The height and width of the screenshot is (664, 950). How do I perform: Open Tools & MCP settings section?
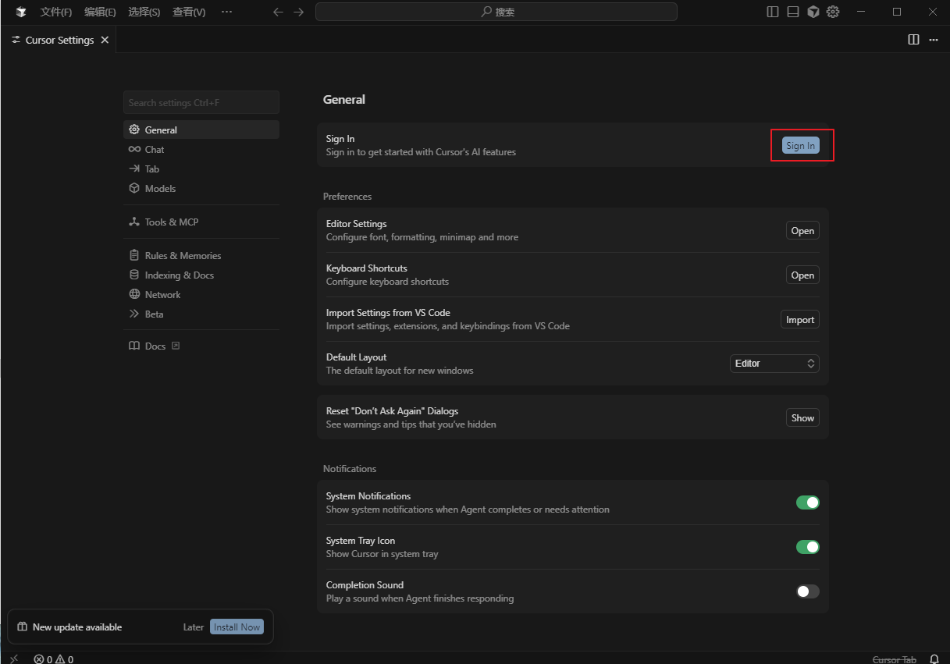(201, 222)
